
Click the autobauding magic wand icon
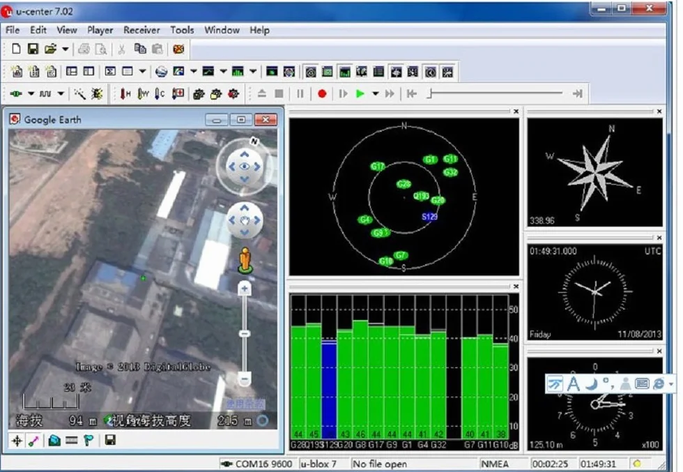pos(79,93)
